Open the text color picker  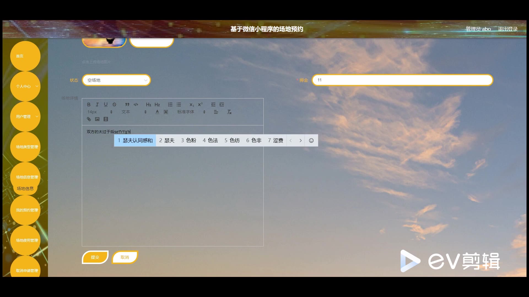(x=157, y=112)
